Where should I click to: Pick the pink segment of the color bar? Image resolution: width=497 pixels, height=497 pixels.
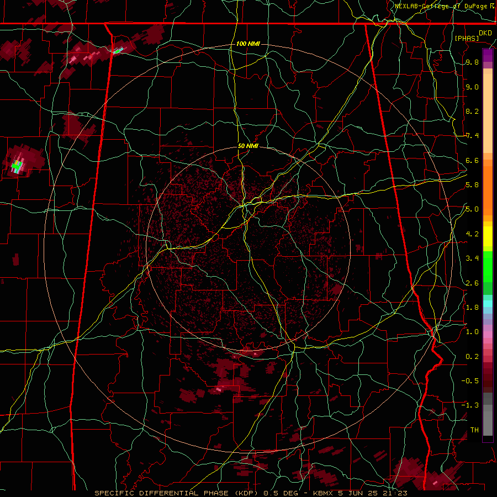488,335
